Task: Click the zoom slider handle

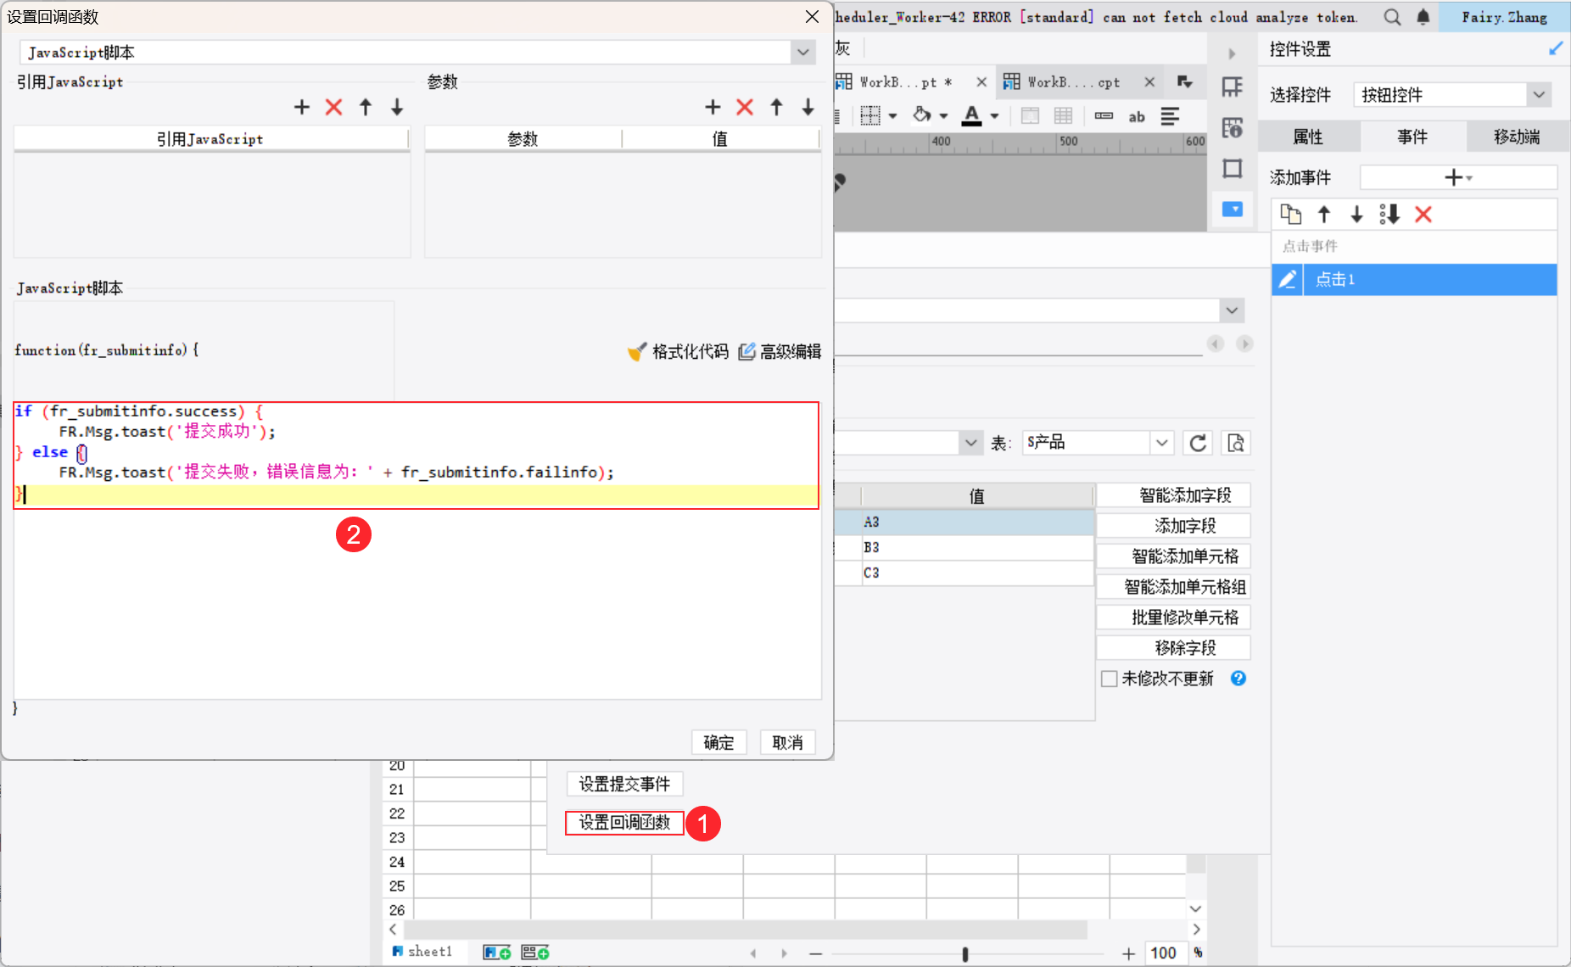Action: click(x=965, y=954)
